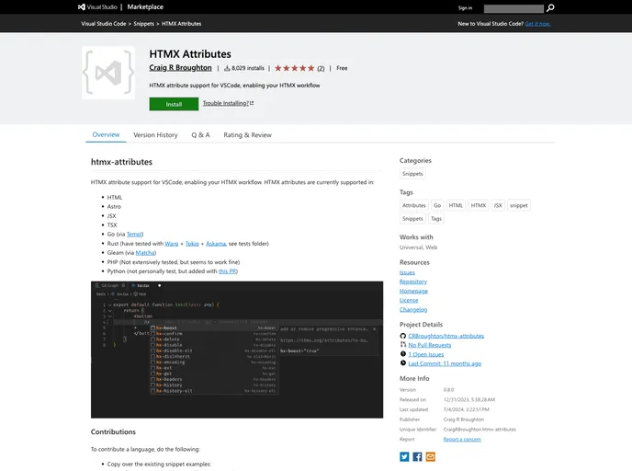Viewport: 632px width, 471px height.
Task: Open Last Commit 11 months ago link
Action: coord(445,363)
